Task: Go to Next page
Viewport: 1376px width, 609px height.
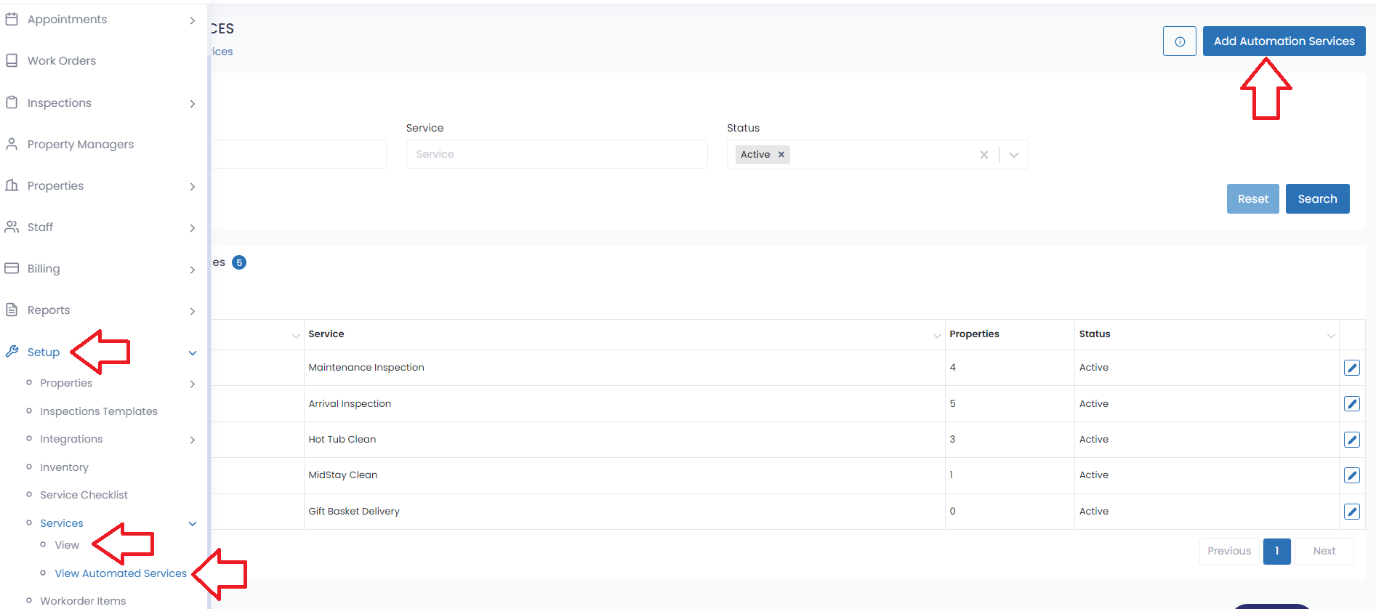Action: [x=1324, y=552]
